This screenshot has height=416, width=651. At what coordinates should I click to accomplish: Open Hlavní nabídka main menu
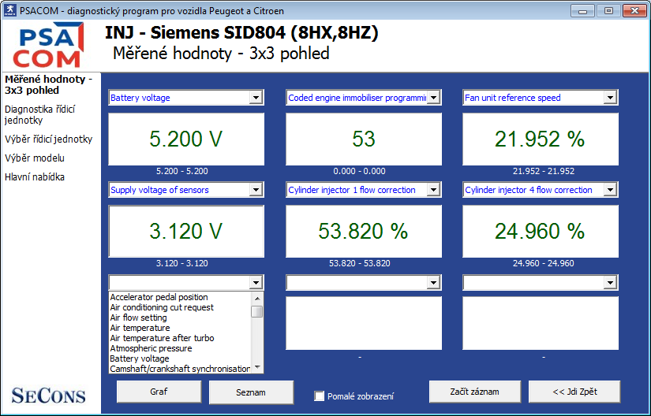click(34, 177)
